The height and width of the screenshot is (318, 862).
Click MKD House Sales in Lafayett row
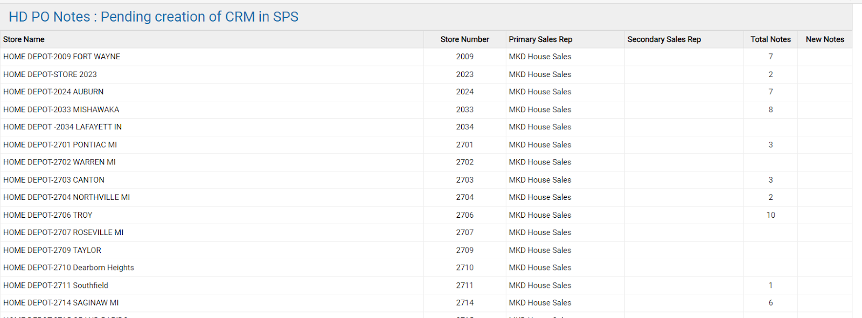click(540, 127)
